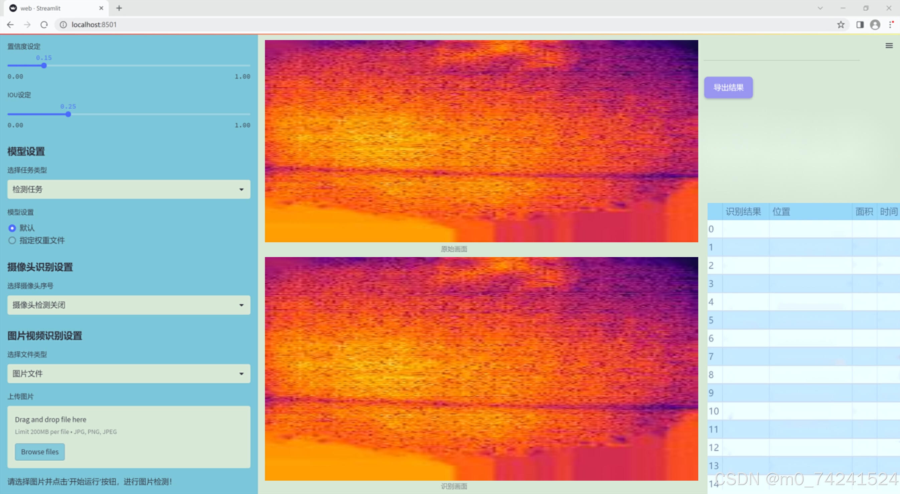
Task: Open the tab search chevron
Action: (820, 8)
